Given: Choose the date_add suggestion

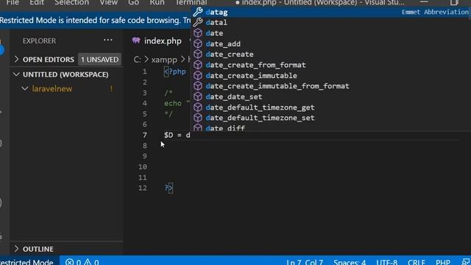Looking at the screenshot, I should pos(330,44).
